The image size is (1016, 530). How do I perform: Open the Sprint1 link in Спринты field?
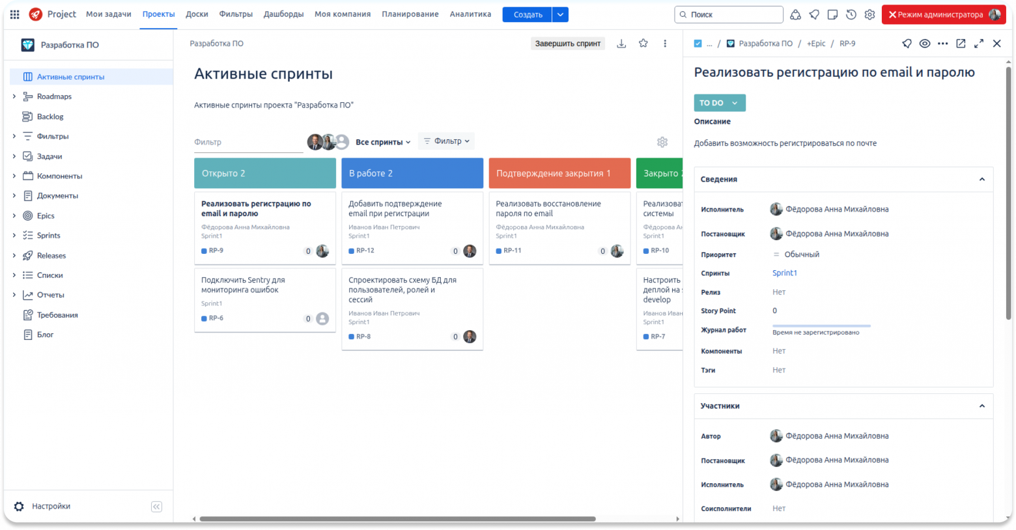(x=785, y=273)
